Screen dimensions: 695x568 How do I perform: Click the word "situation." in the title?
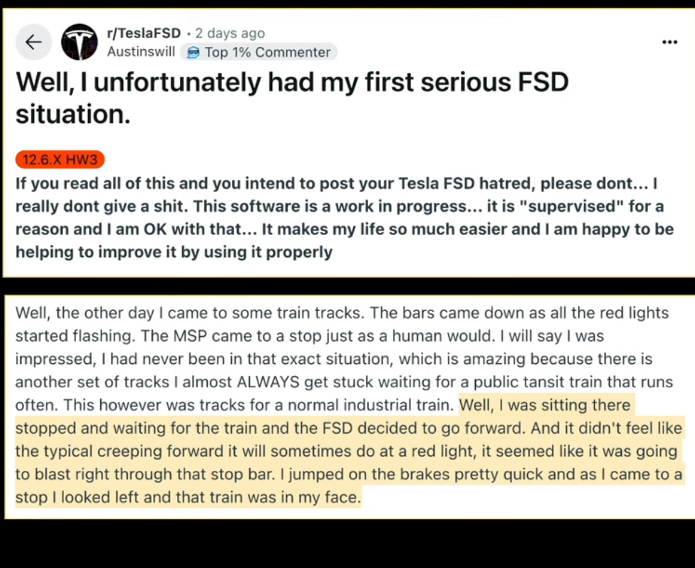73,114
